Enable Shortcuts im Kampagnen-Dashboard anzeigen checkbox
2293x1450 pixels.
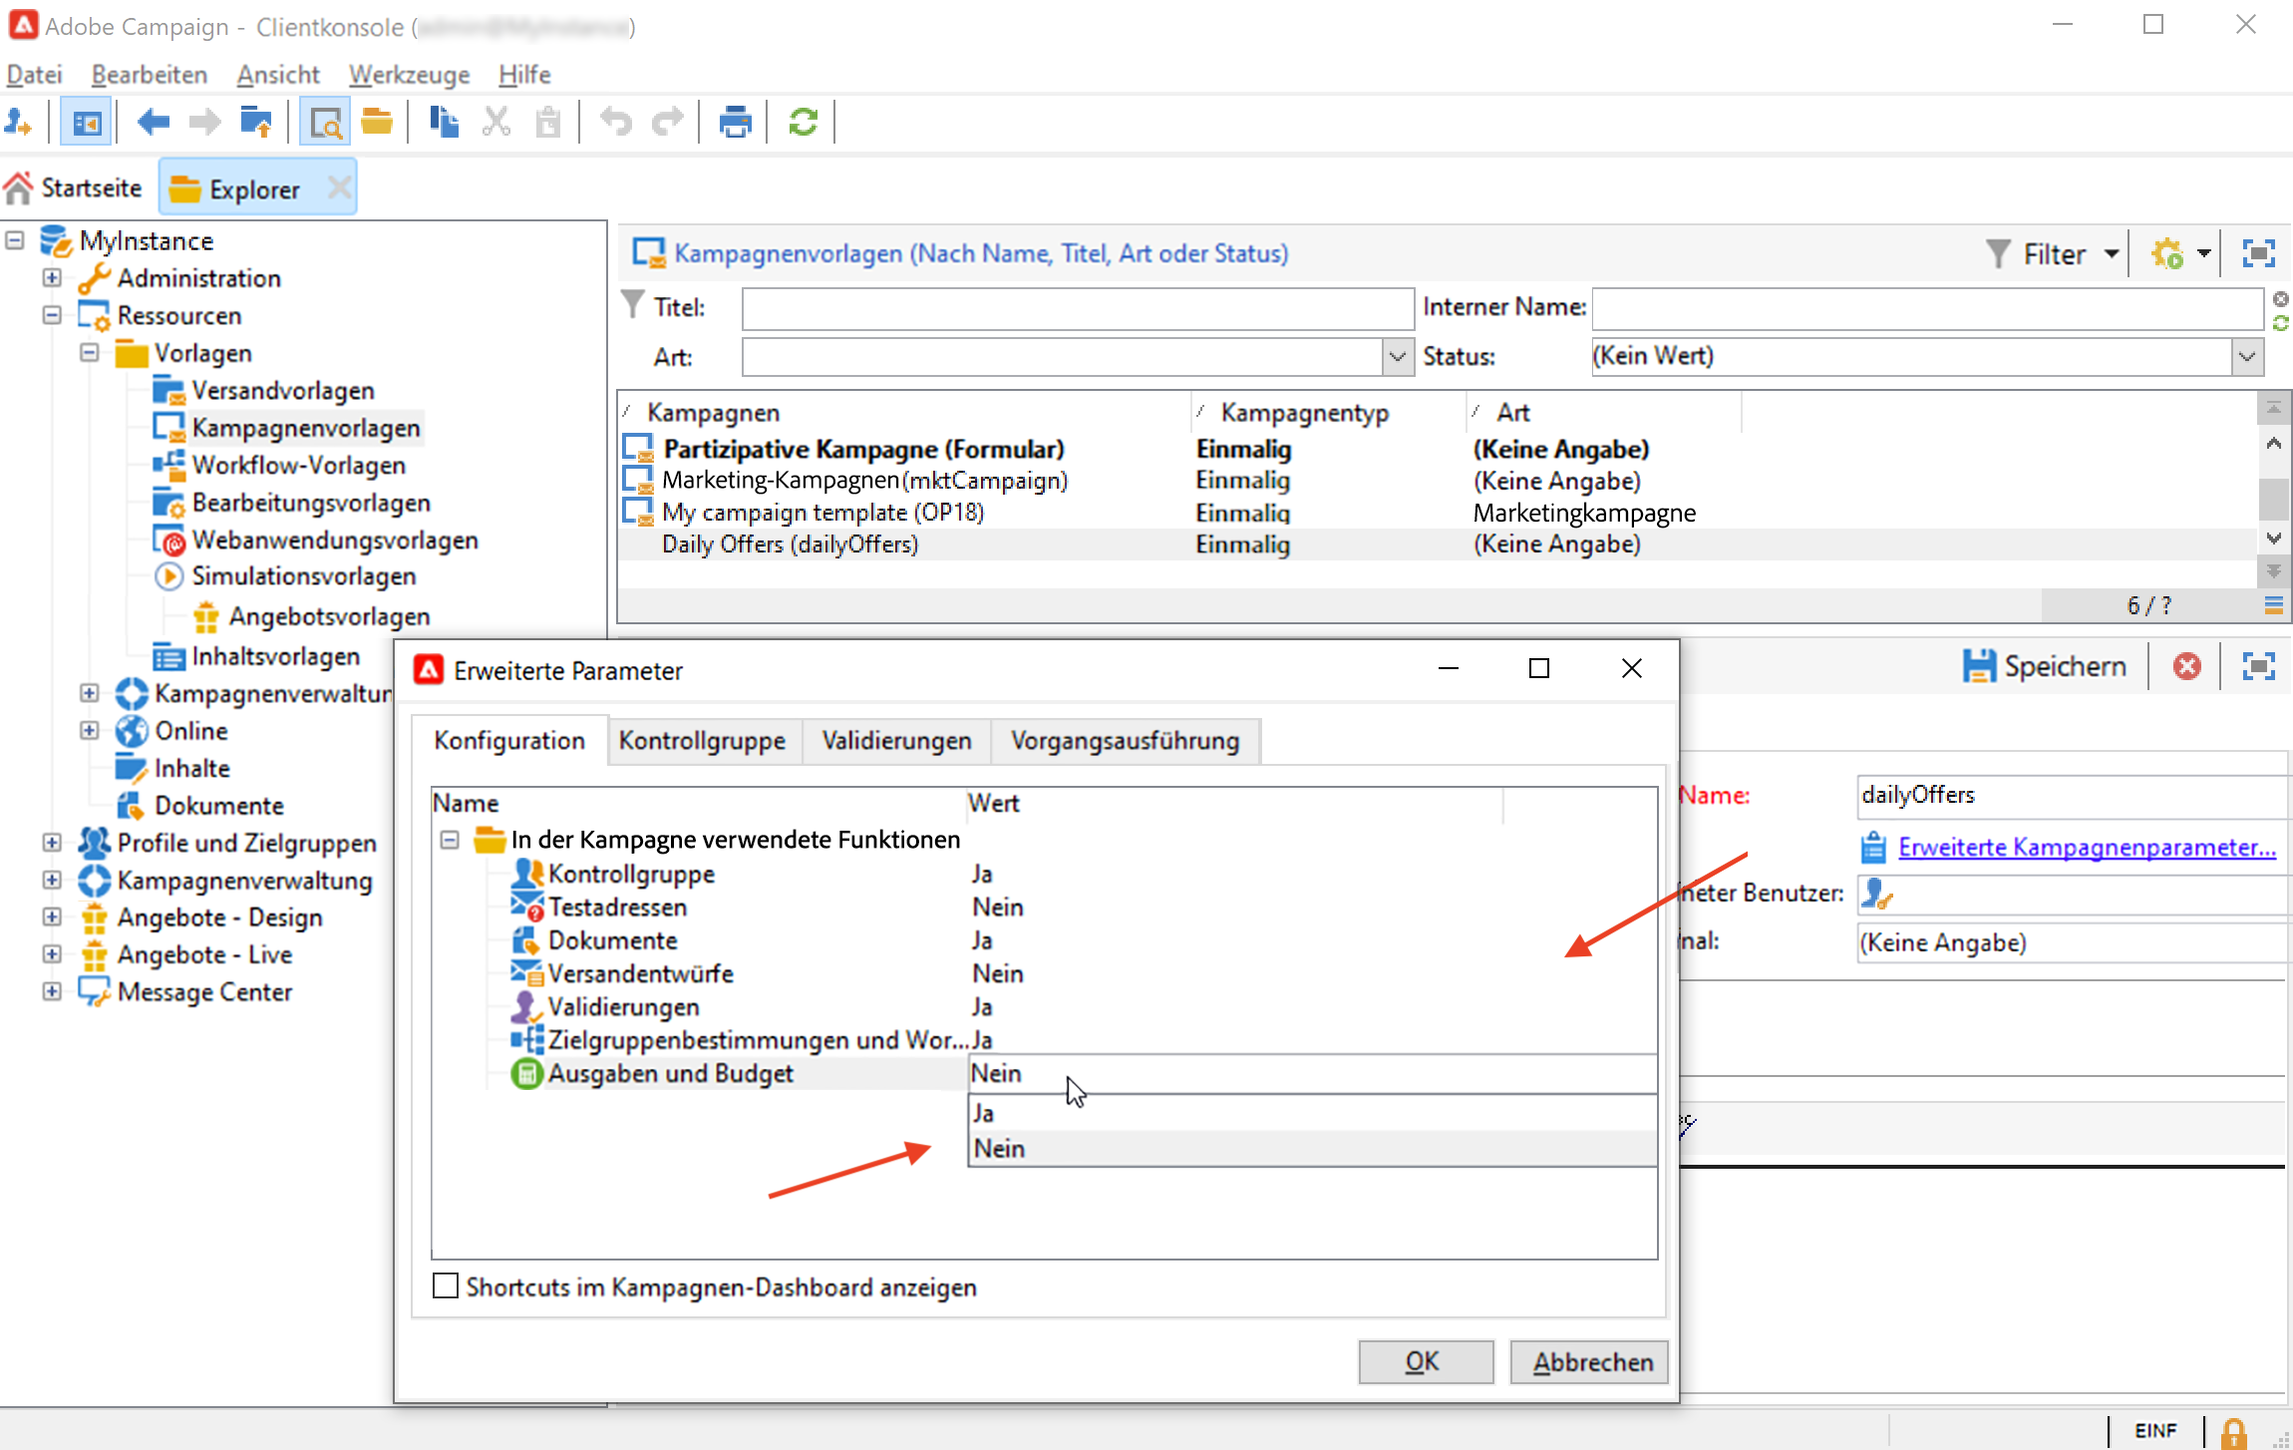(446, 1286)
